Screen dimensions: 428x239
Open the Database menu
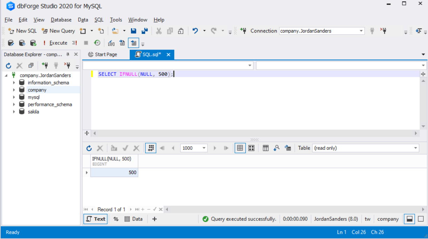pos(61,20)
